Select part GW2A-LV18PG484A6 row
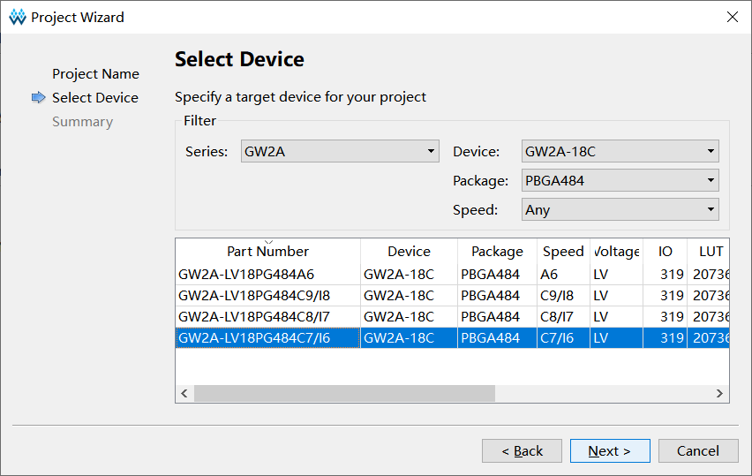Viewport: 752px width, 476px height. click(x=246, y=275)
